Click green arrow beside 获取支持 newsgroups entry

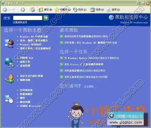click(x=62, y=43)
